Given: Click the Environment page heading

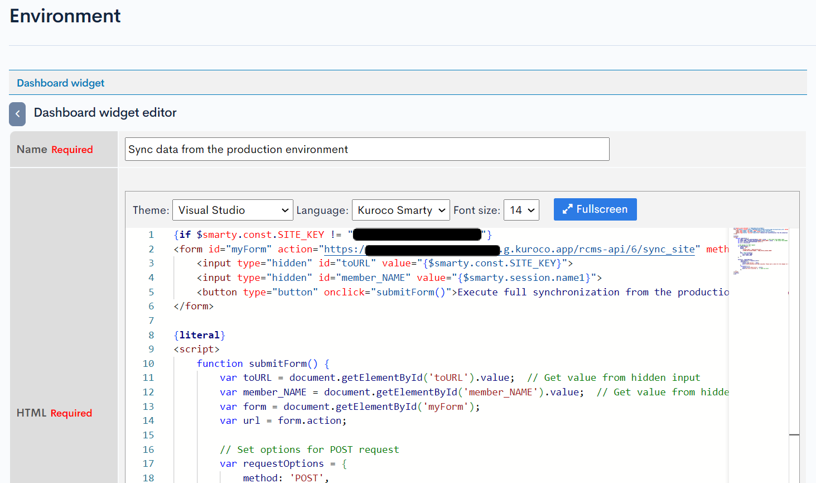Looking at the screenshot, I should [65, 16].
